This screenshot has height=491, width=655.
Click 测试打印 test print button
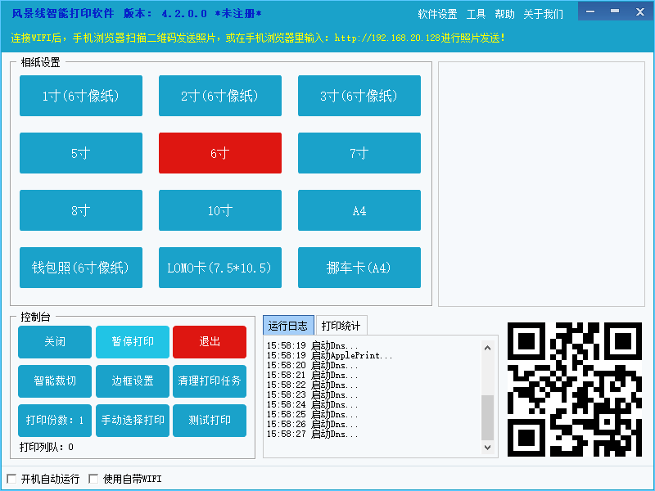[210, 420]
